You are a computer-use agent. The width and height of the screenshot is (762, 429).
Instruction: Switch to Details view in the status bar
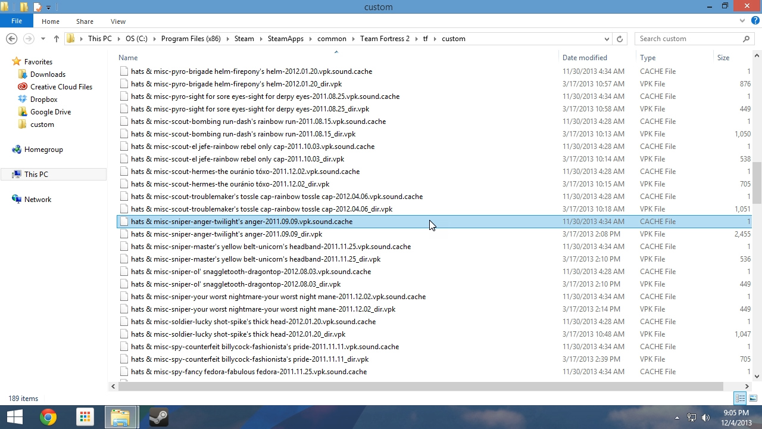pyautogui.click(x=741, y=399)
